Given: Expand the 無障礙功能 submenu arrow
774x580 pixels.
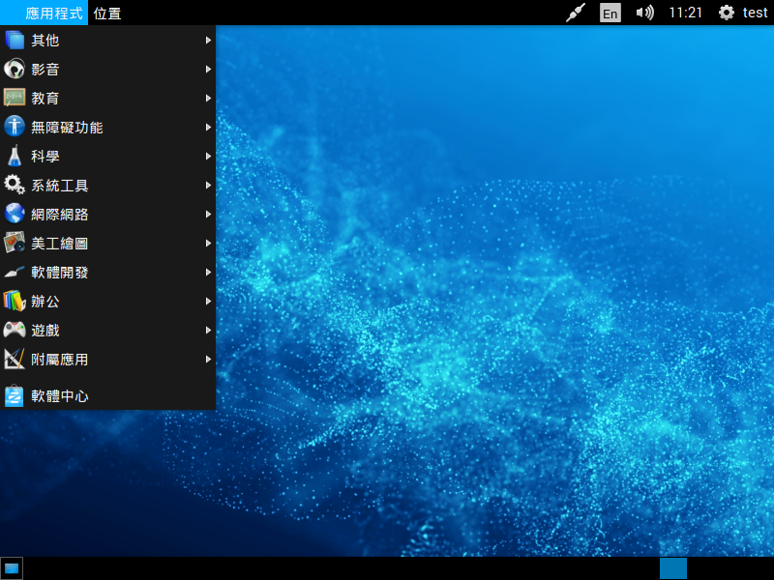Looking at the screenshot, I should pos(208,128).
